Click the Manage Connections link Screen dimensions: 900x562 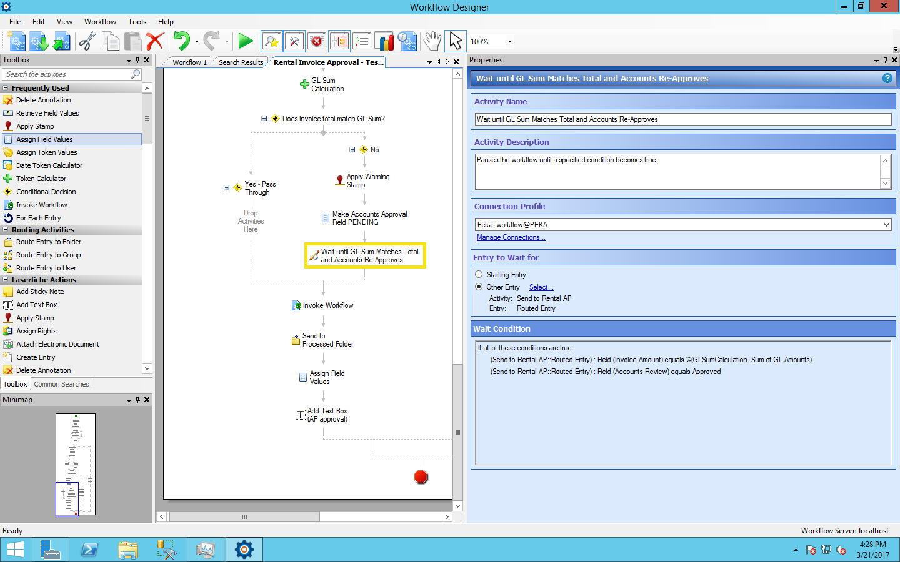(x=511, y=237)
